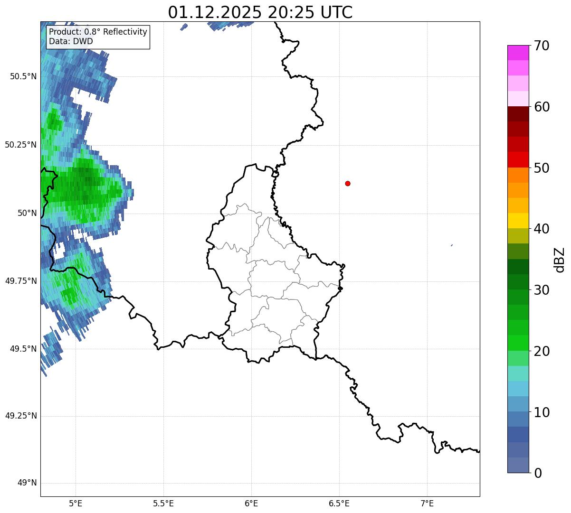The height and width of the screenshot is (513, 571).
Task: Click the title "01.12.2025 20:25 UTC"
Action: click(x=260, y=12)
